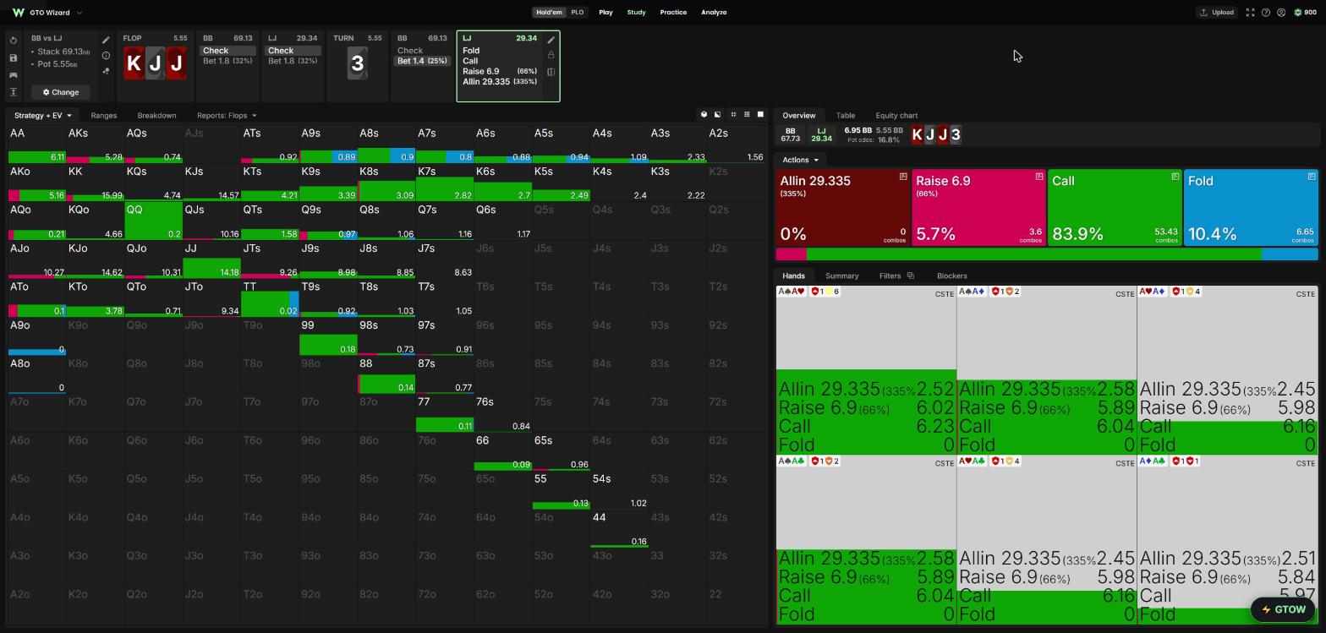
Task: Click the turn card 3 in the TURN panel
Action: coord(358,63)
